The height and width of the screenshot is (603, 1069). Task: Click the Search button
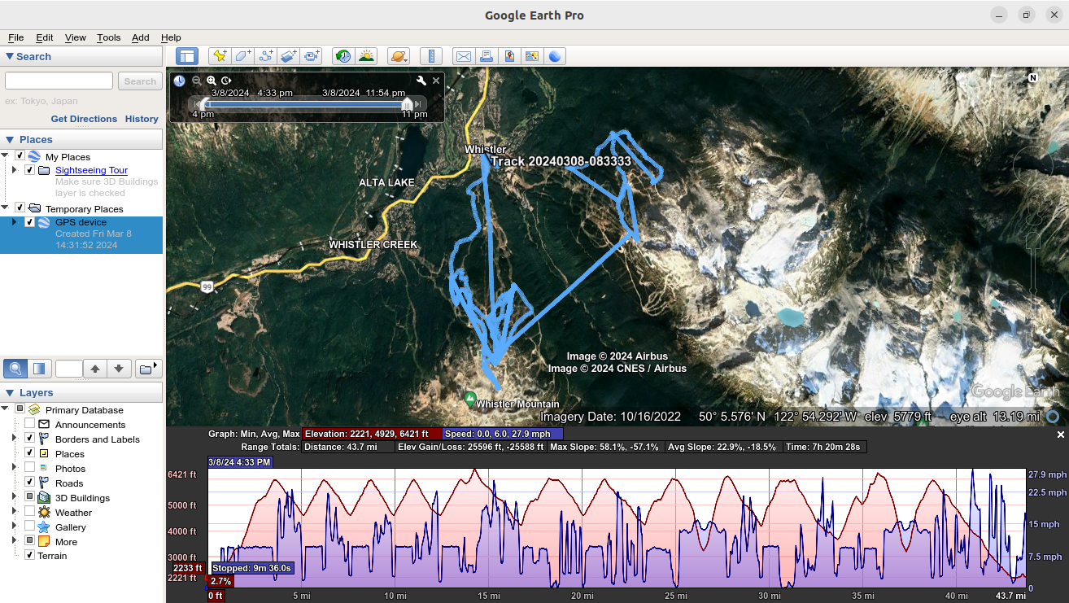coord(140,81)
